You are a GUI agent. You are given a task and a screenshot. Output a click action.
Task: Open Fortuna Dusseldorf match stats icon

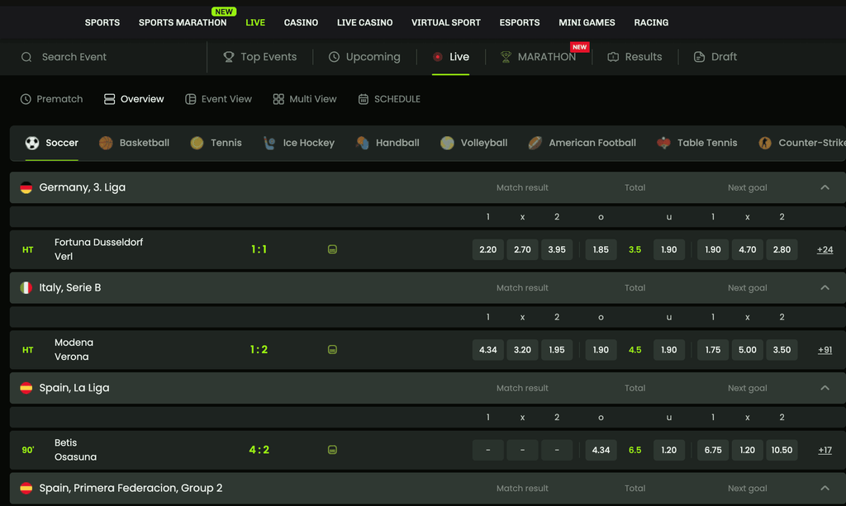[x=332, y=249]
